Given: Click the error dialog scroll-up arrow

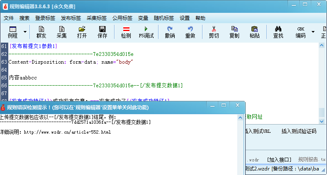Looking at the screenshot, I should click(240, 118).
